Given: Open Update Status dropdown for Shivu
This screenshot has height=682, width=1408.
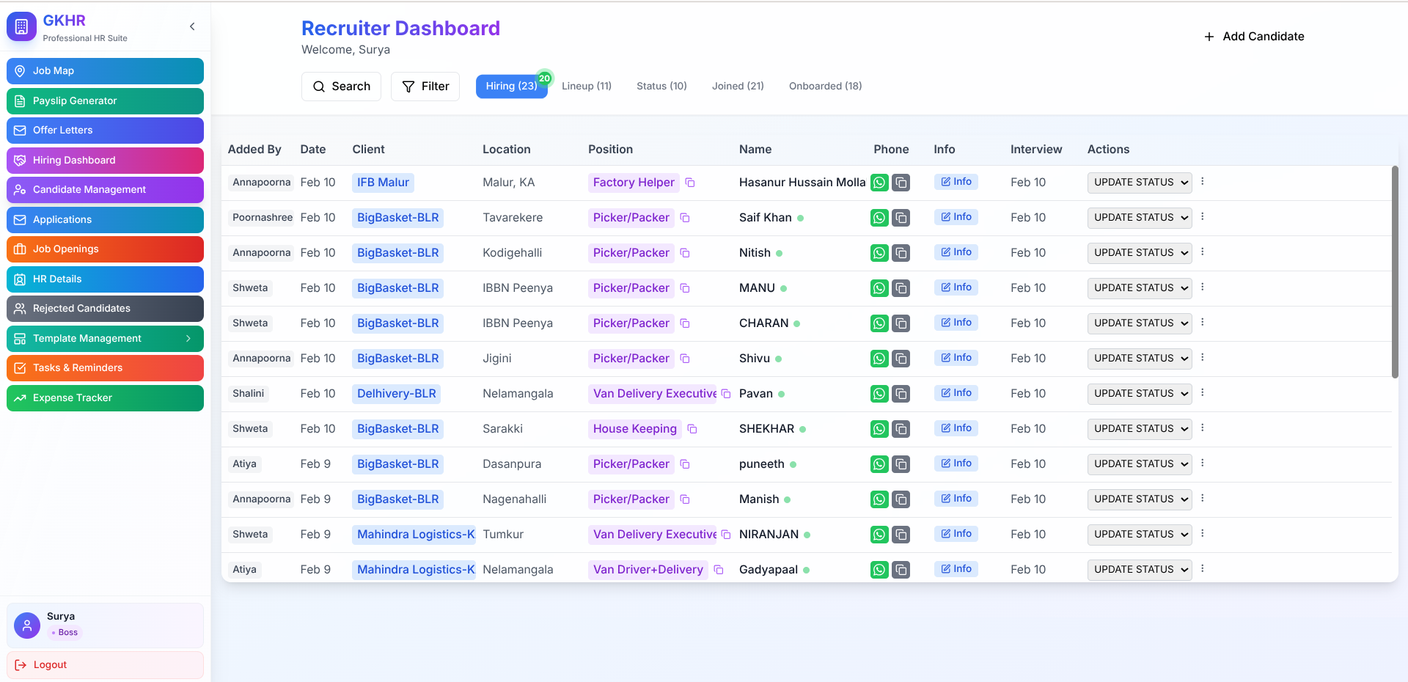Looking at the screenshot, I should pyautogui.click(x=1139, y=359).
